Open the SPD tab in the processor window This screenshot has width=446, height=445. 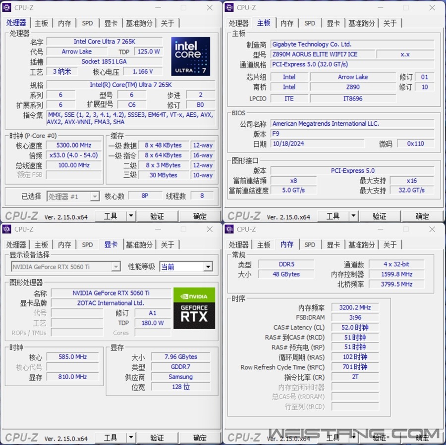(87, 23)
